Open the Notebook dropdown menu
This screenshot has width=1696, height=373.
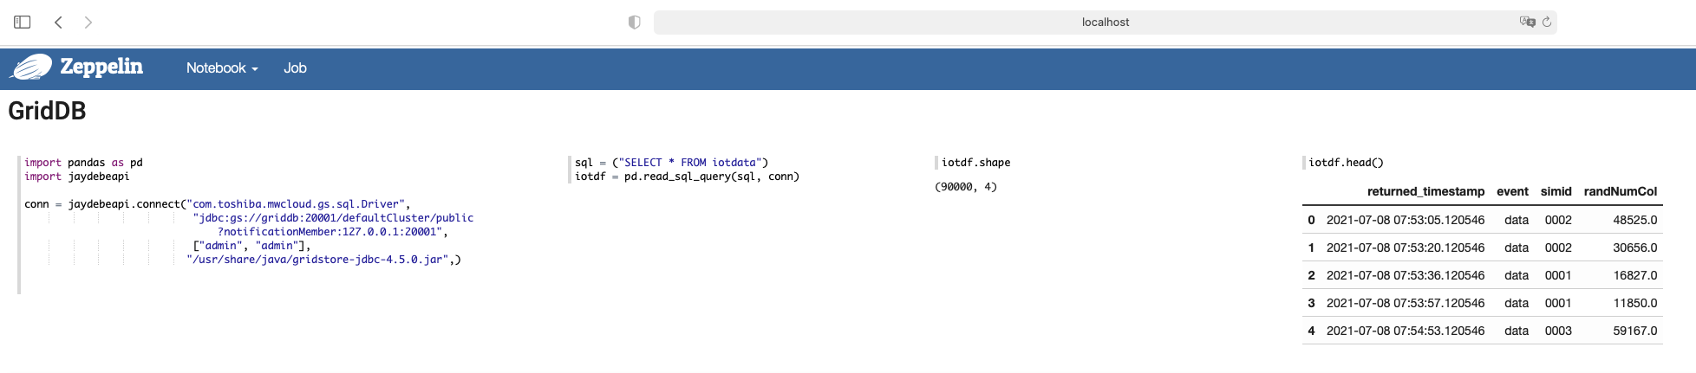(222, 68)
